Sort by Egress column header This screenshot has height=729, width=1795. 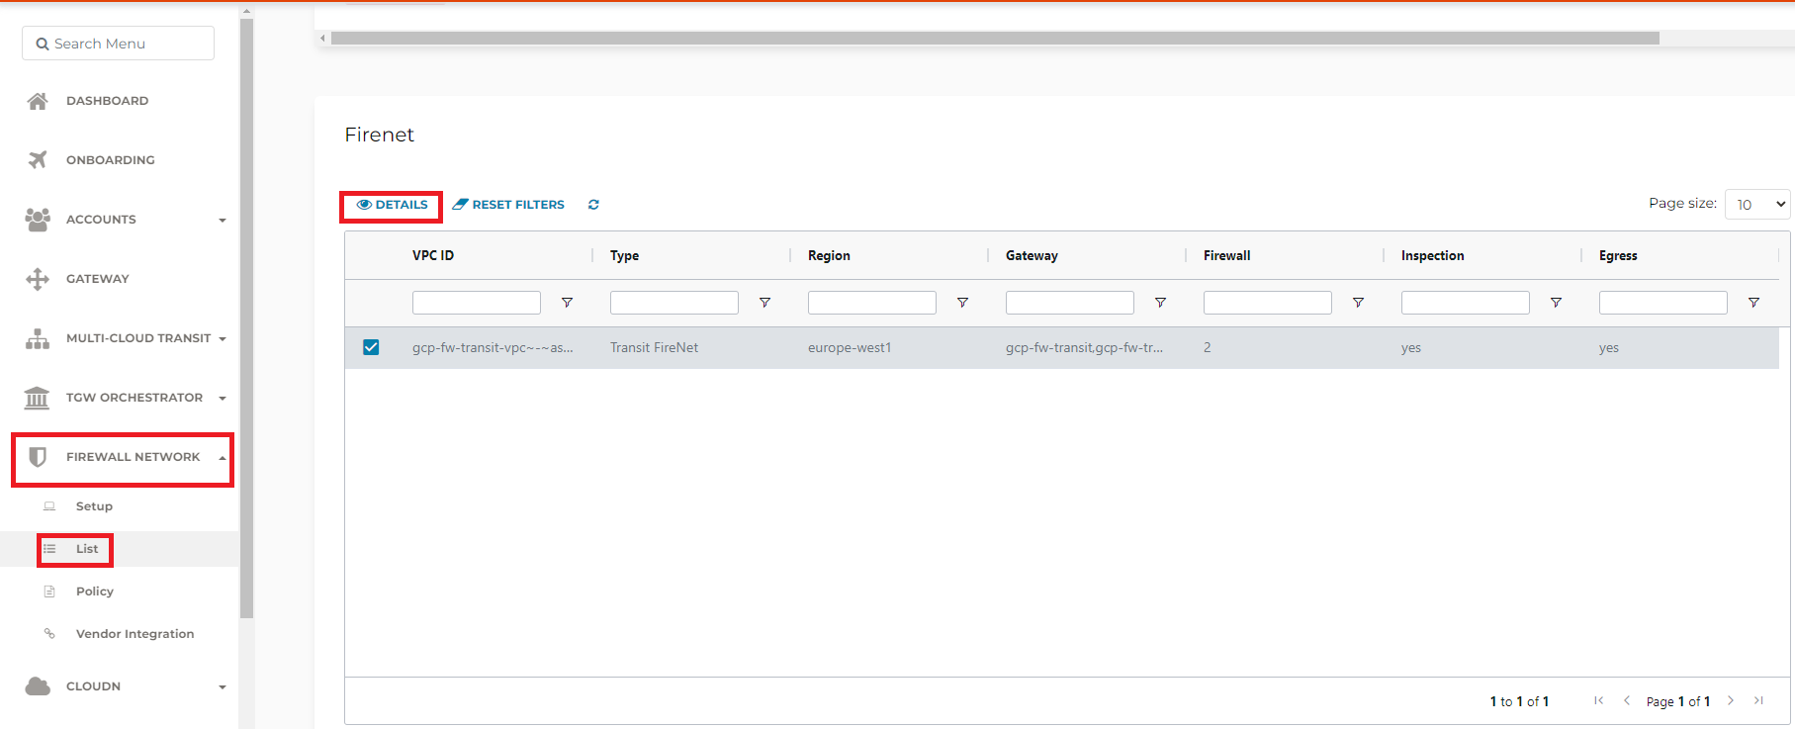[x=1618, y=255]
